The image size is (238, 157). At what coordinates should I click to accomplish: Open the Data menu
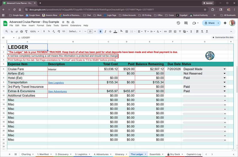(x=49, y=26)
